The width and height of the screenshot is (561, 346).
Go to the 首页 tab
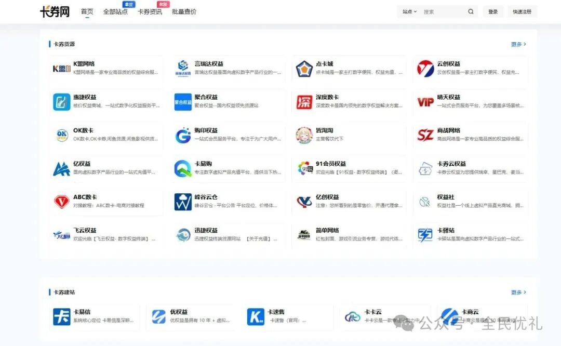click(87, 11)
